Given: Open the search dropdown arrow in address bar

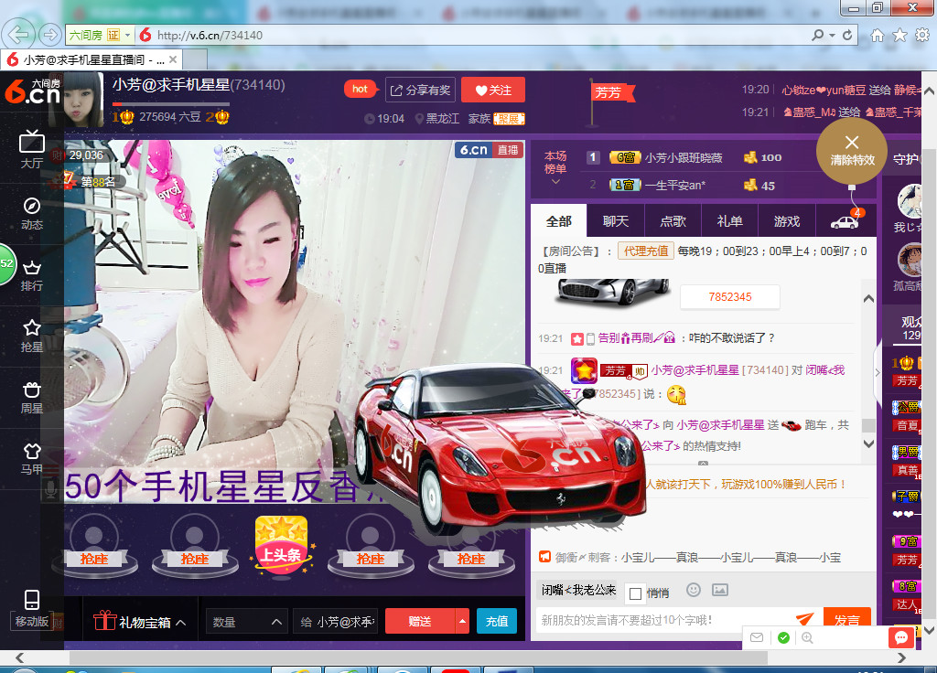Looking at the screenshot, I should click(832, 36).
